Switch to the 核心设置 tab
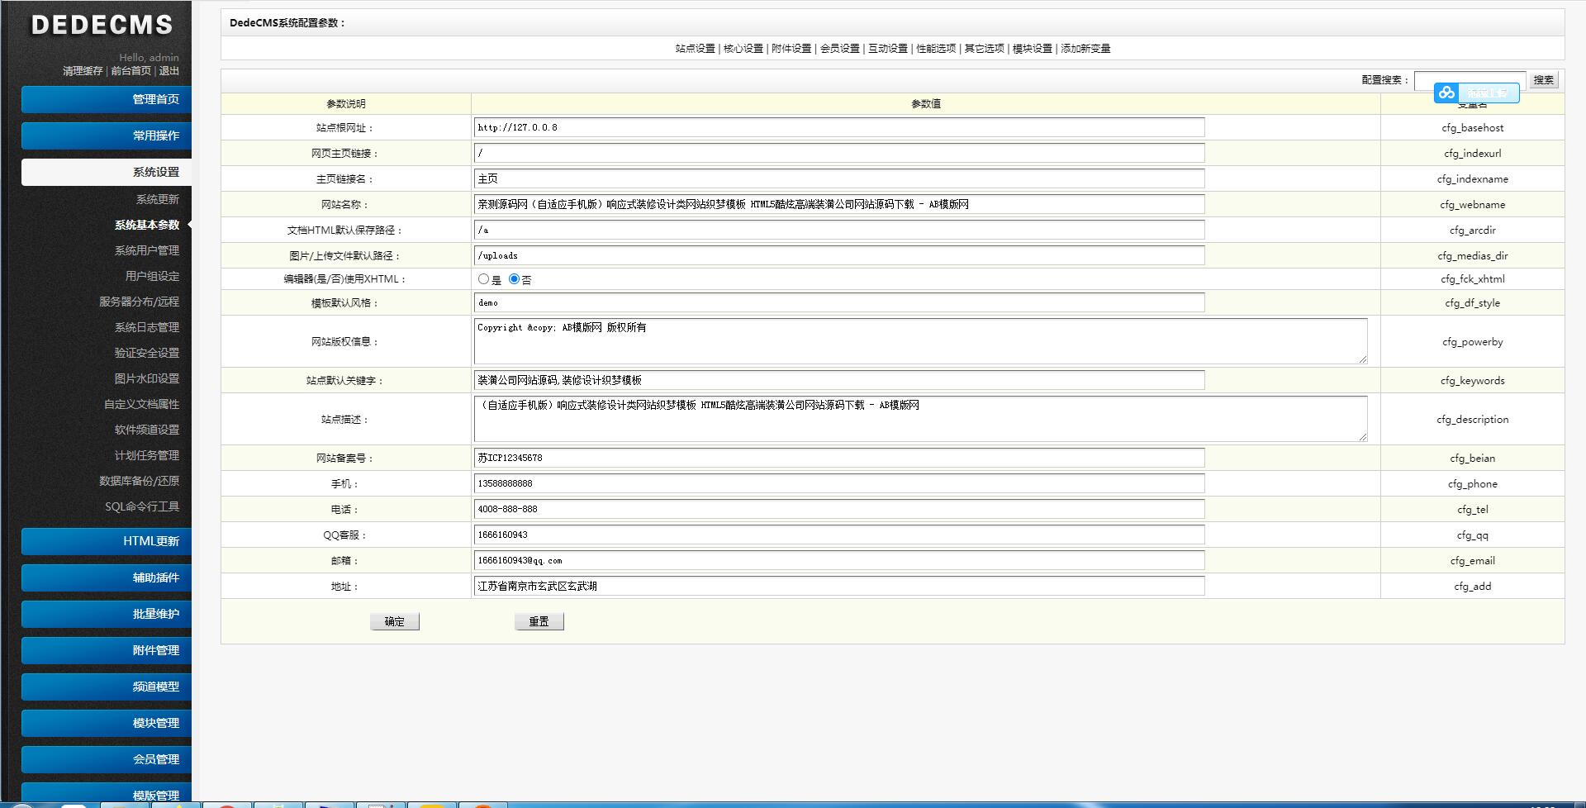This screenshot has width=1586, height=808. tap(743, 49)
